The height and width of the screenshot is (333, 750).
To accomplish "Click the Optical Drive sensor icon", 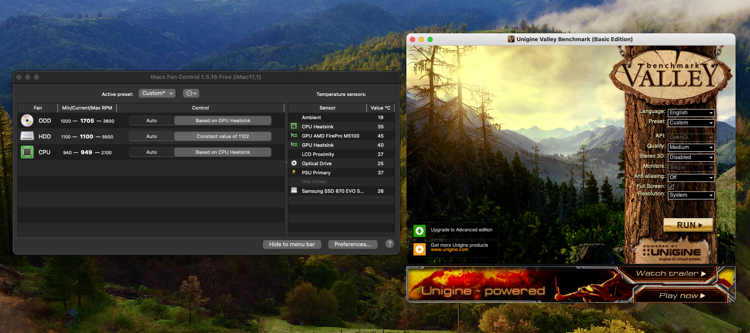I will click(294, 163).
